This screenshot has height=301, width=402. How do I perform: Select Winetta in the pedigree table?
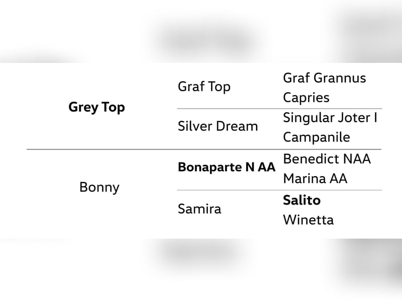308,220
